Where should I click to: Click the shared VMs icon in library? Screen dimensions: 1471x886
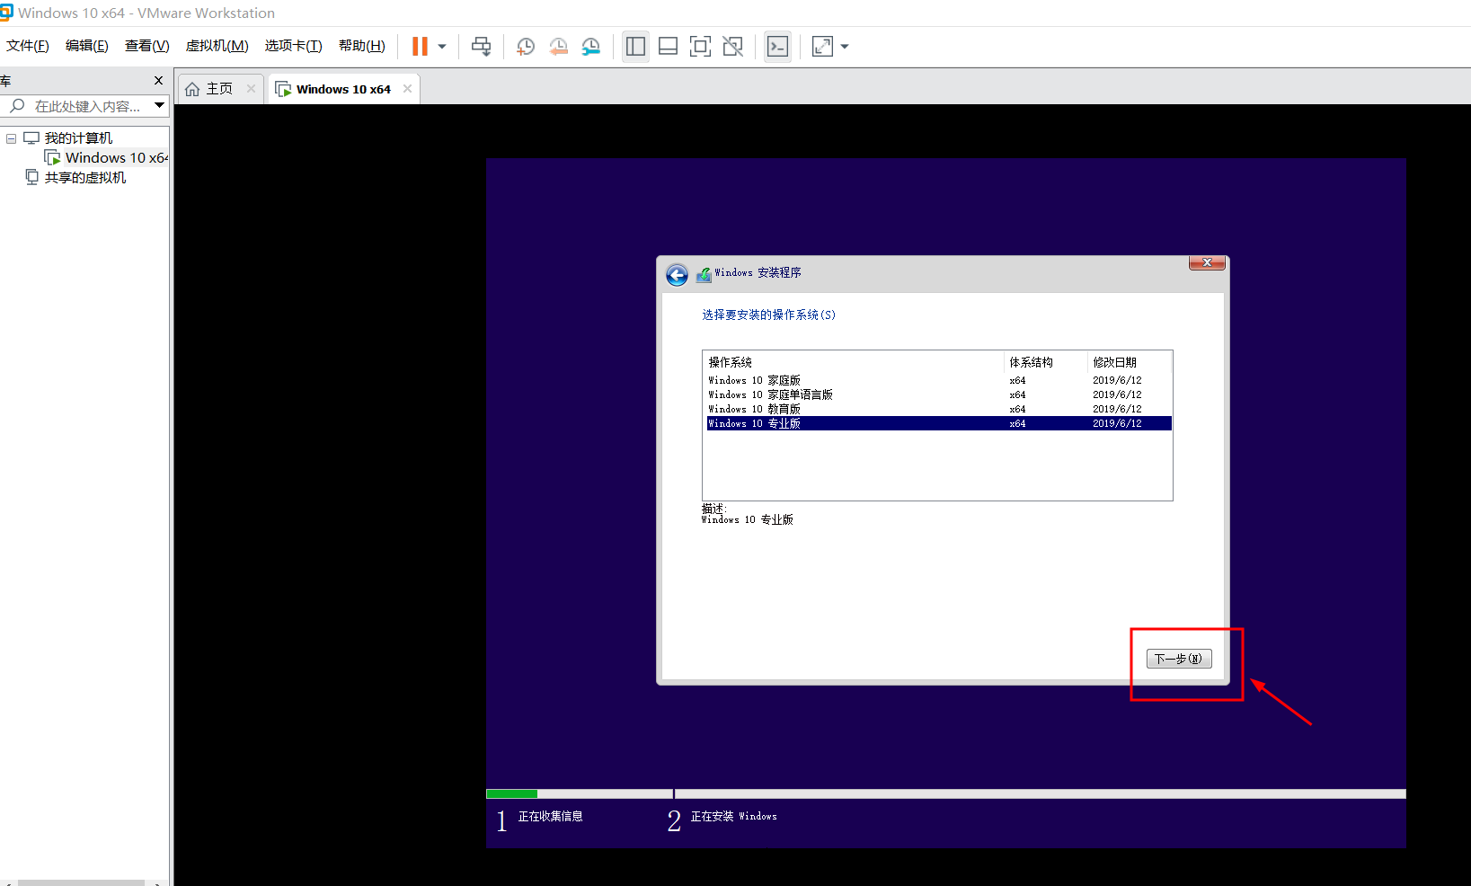(x=32, y=178)
